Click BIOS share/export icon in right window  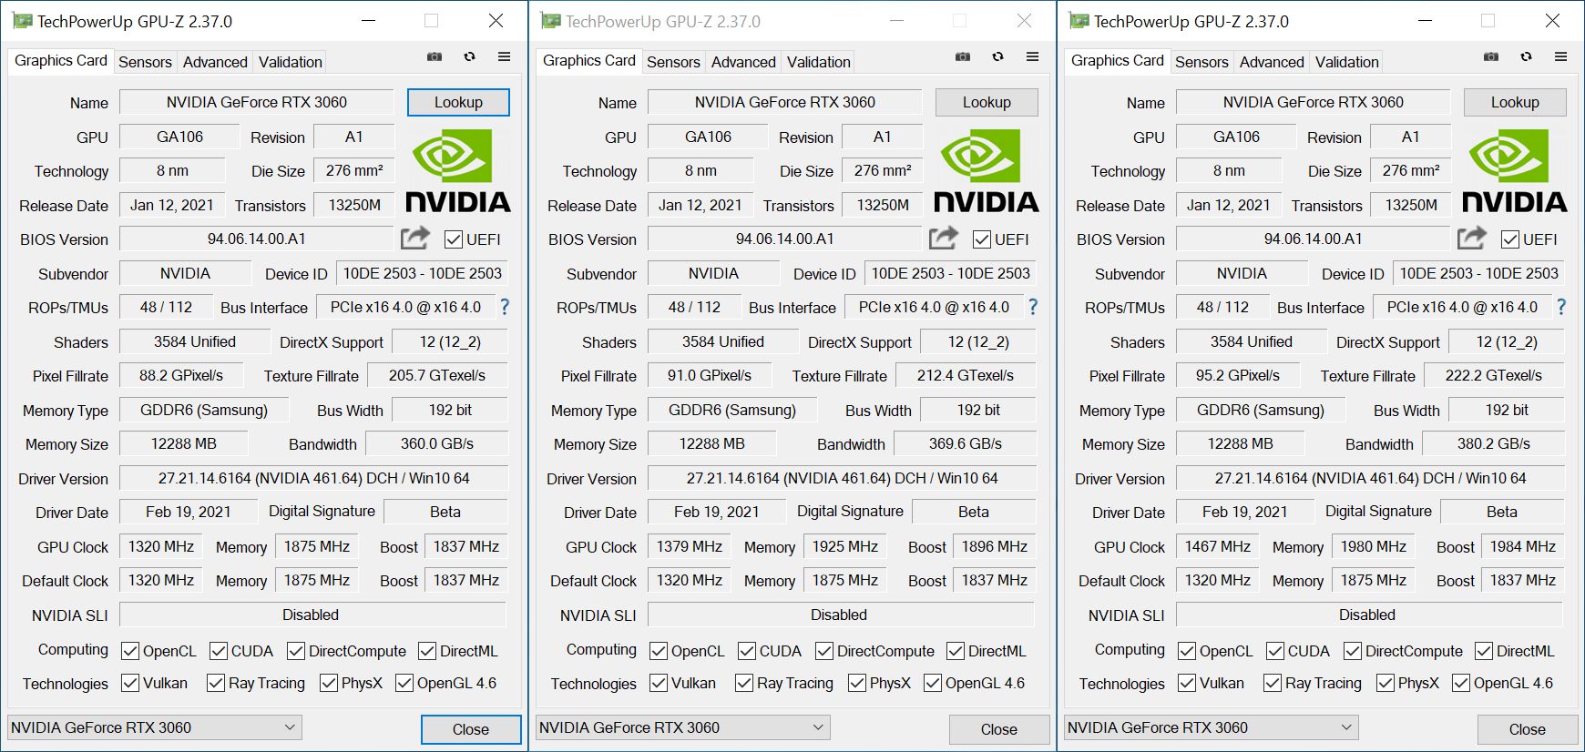tap(1472, 238)
